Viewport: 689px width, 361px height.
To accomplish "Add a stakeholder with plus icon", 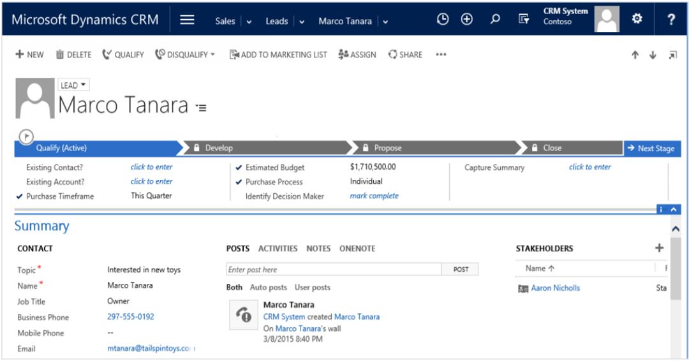I will (659, 247).
